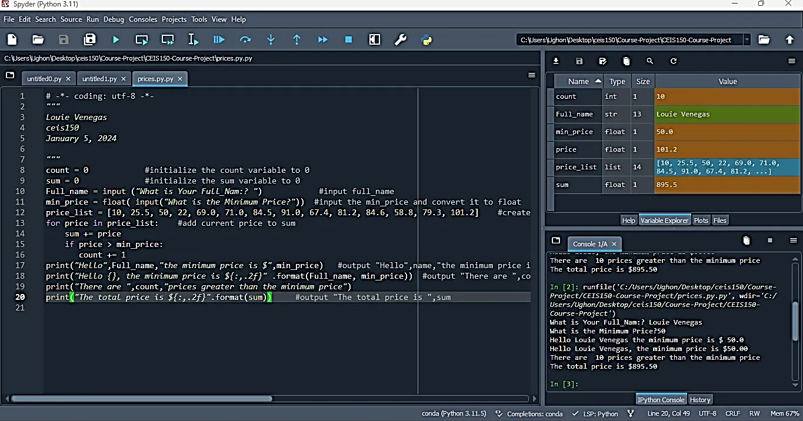Run selection or current line

point(193,39)
